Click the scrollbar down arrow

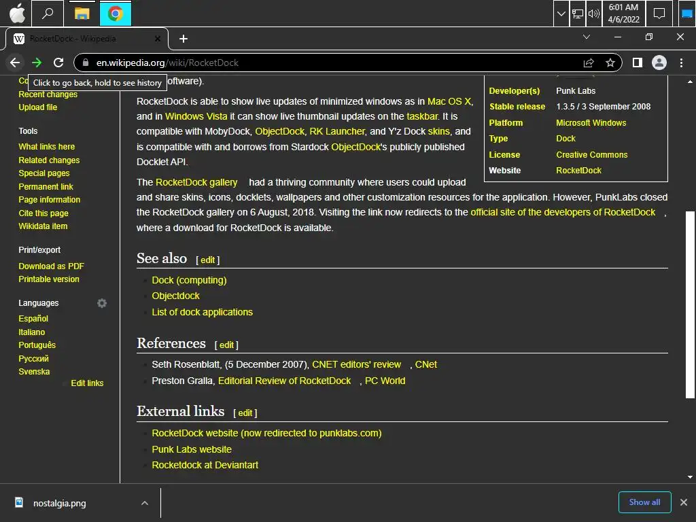pyautogui.click(x=690, y=477)
